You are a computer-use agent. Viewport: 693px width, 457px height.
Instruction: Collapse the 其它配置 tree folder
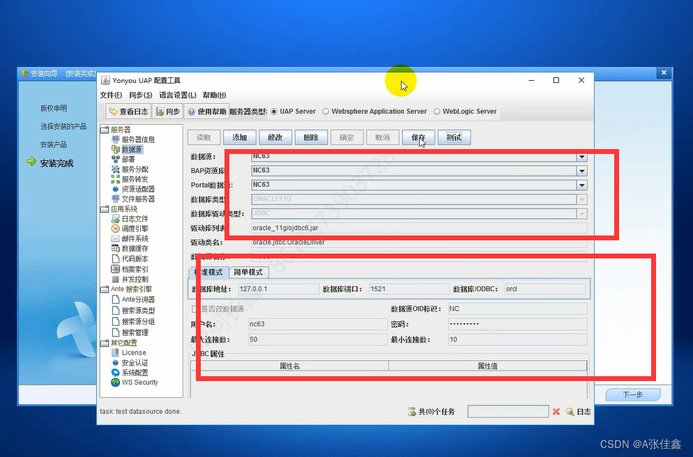click(x=105, y=343)
